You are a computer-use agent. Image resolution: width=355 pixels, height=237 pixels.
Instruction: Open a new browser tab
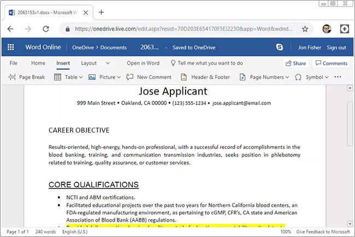(102, 12)
